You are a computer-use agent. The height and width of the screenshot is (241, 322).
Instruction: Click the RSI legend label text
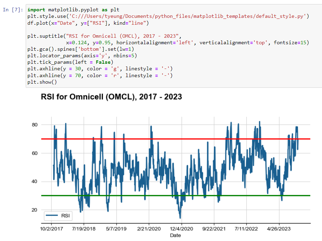coord(65,216)
